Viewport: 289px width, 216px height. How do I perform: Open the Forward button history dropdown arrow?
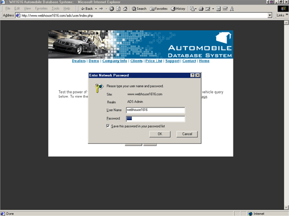pyautogui.click(x=106, y=9)
